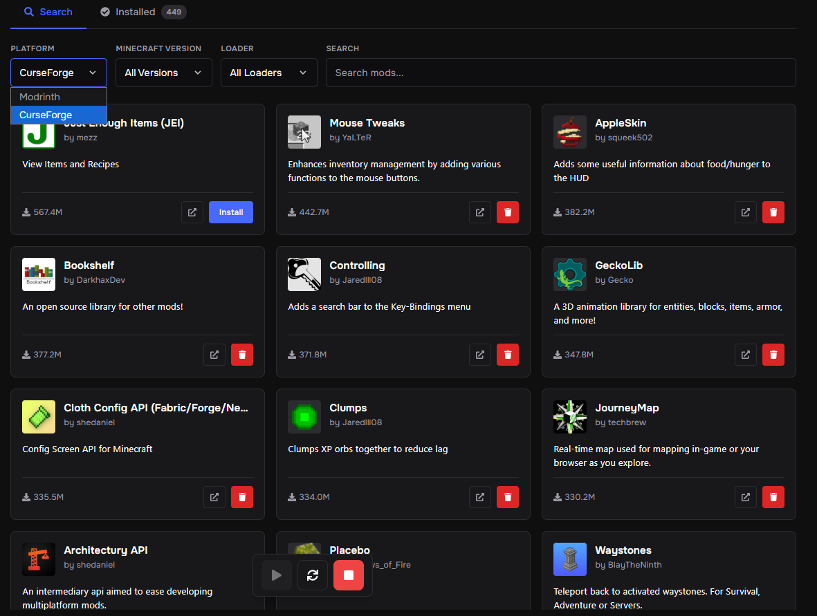
Task: Switch to the Search tab
Action: pyautogui.click(x=48, y=12)
